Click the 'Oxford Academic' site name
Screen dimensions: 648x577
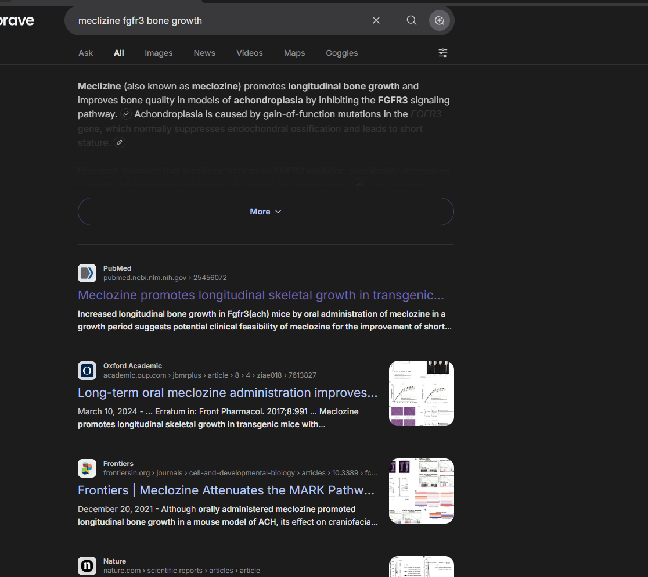pos(132,366)
